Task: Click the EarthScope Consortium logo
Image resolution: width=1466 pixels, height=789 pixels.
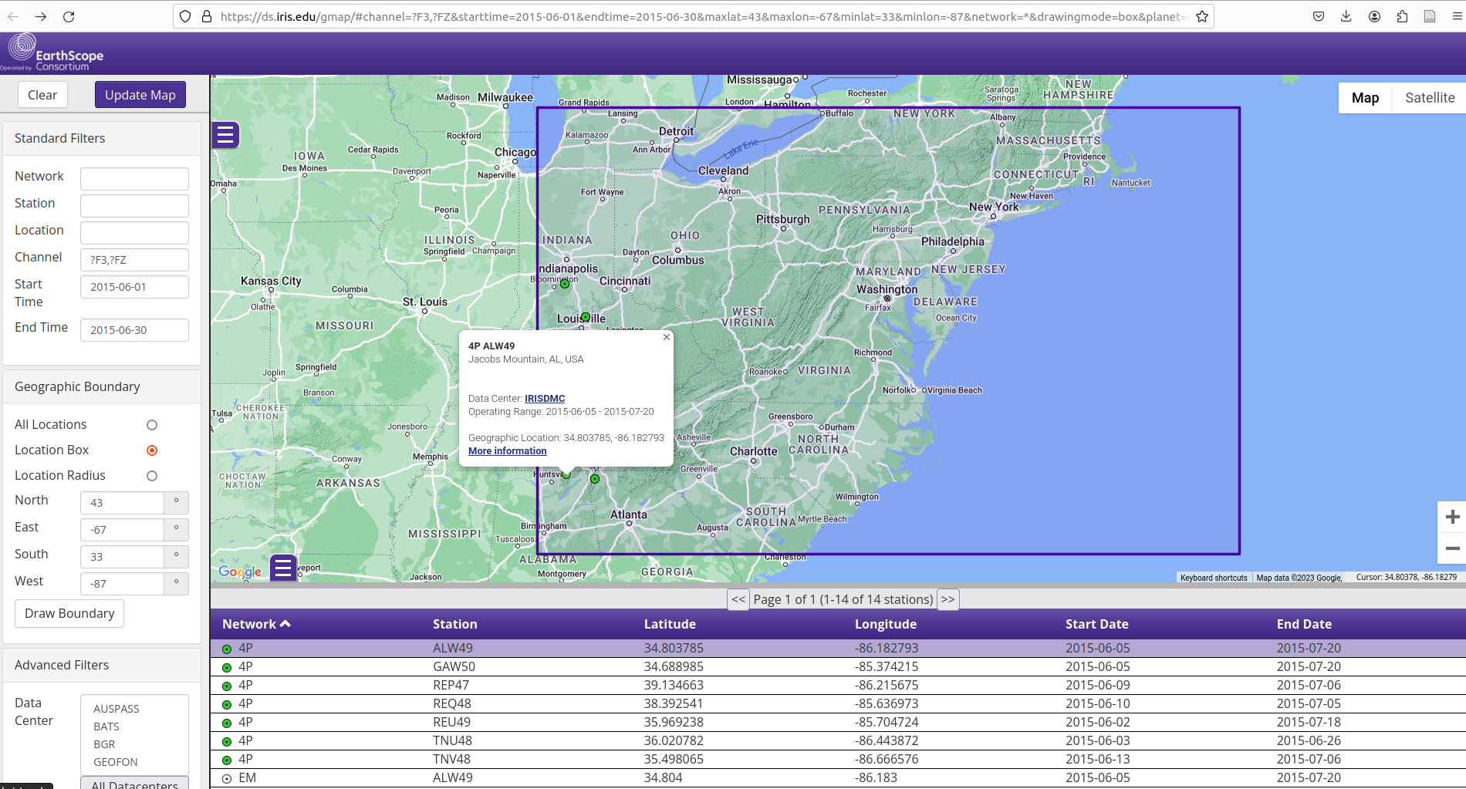Action: click(53, 52)
